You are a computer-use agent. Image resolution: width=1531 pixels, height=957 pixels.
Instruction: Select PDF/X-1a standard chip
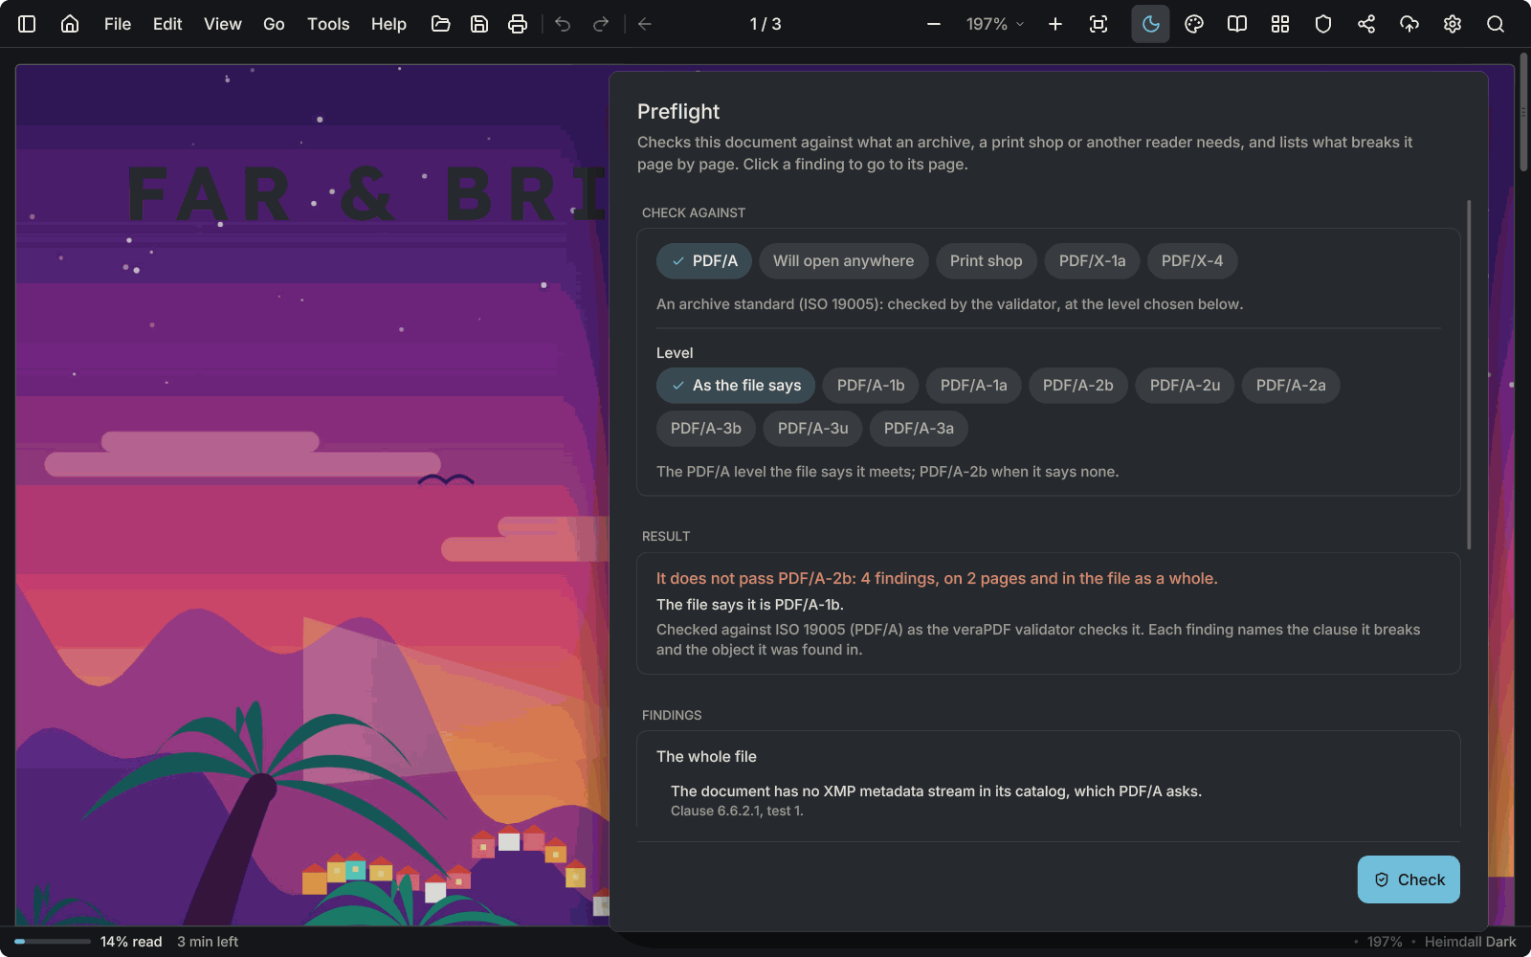point(1092,261)
